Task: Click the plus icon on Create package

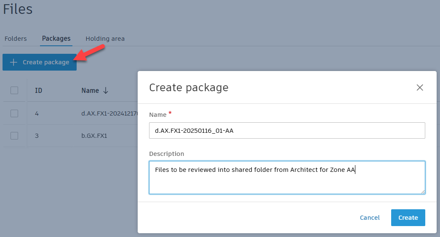Action: point(13,62)
